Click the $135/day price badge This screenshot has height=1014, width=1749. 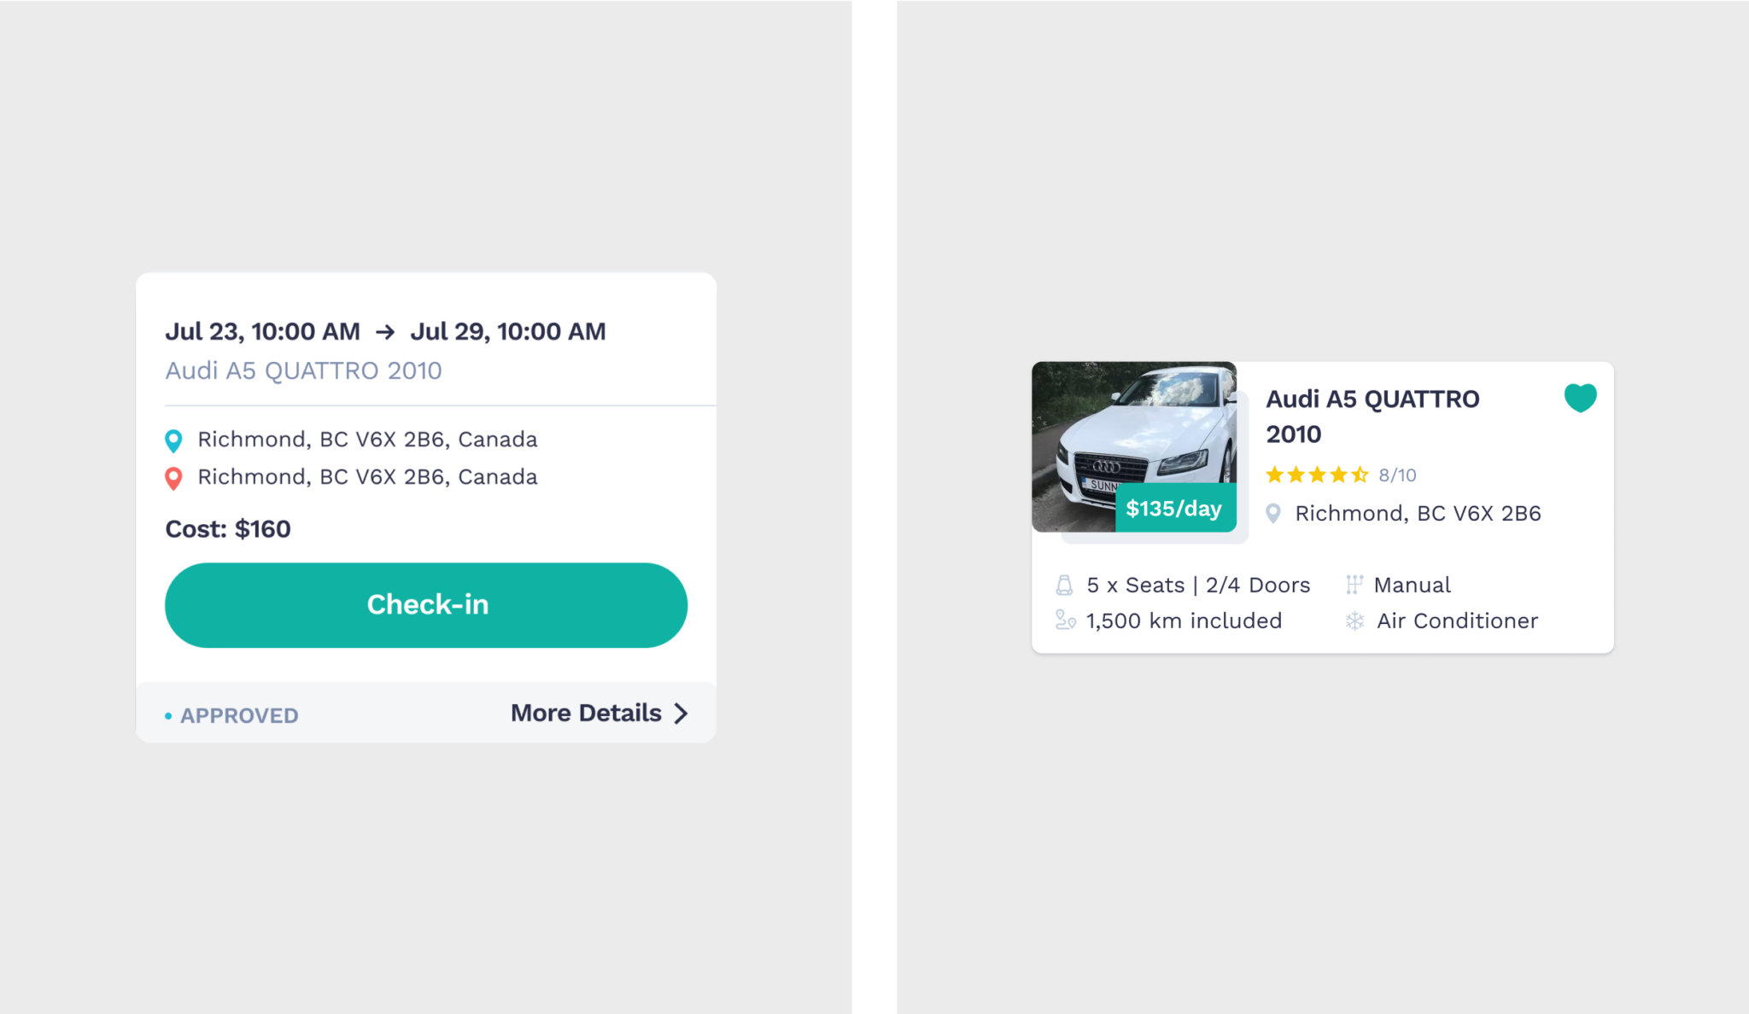point(1175,508)
